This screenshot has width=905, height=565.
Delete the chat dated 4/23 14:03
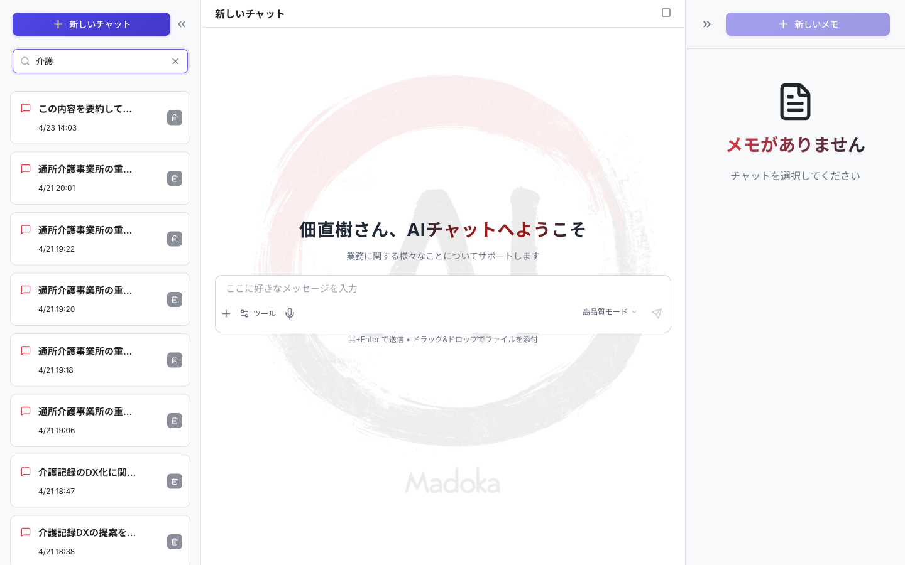pos(175,117)
